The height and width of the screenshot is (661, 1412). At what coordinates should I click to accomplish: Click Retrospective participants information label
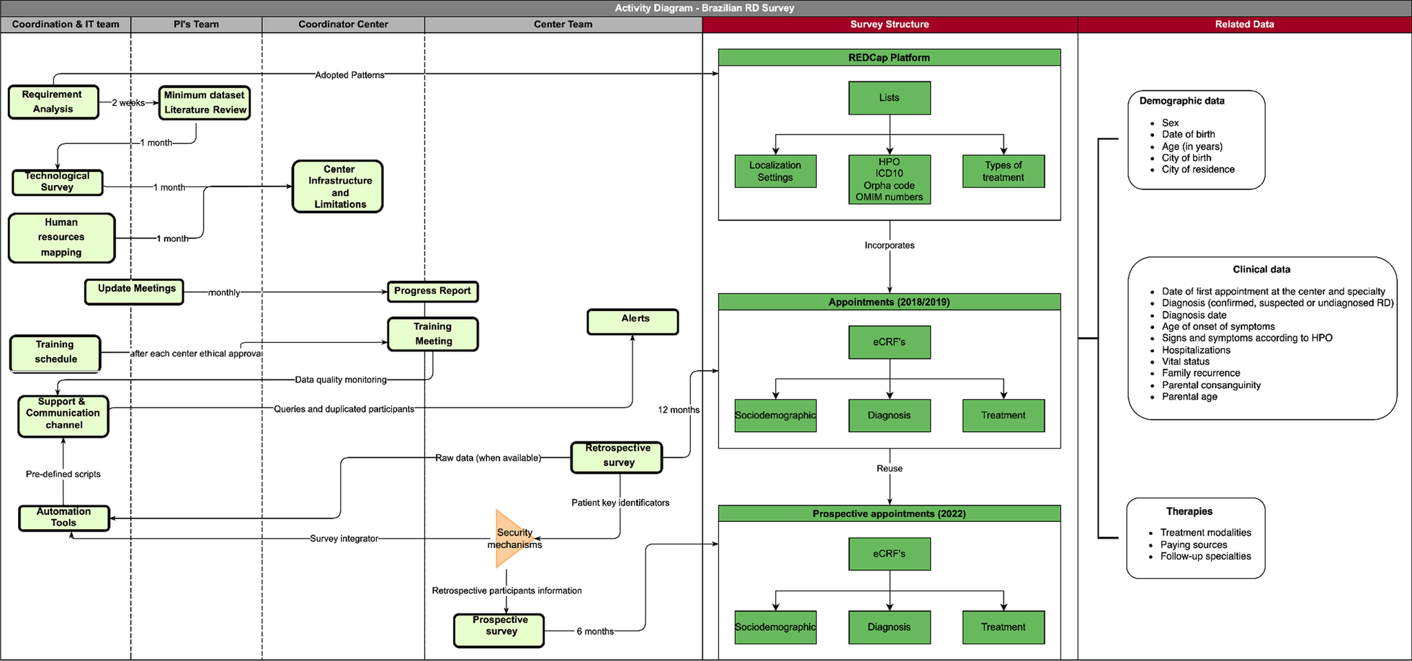click(506, 590)
